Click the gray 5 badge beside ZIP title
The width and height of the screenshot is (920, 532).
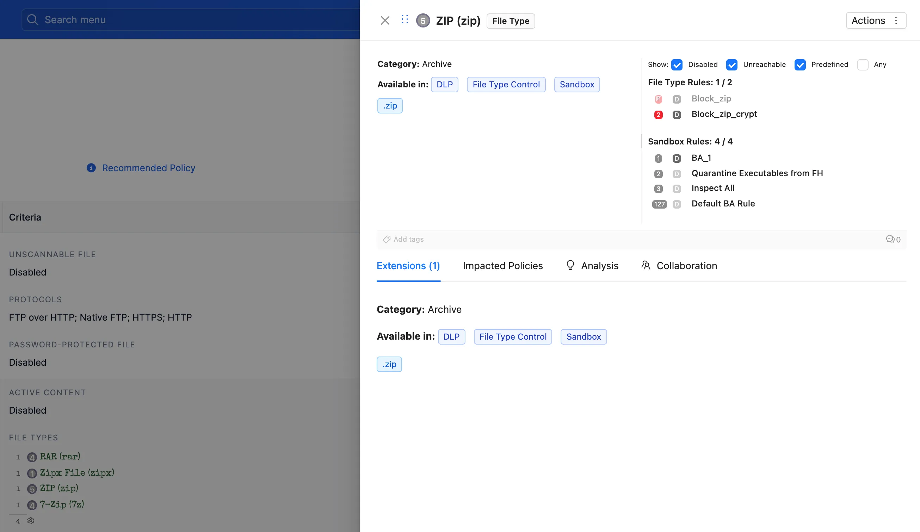point(423,21)
